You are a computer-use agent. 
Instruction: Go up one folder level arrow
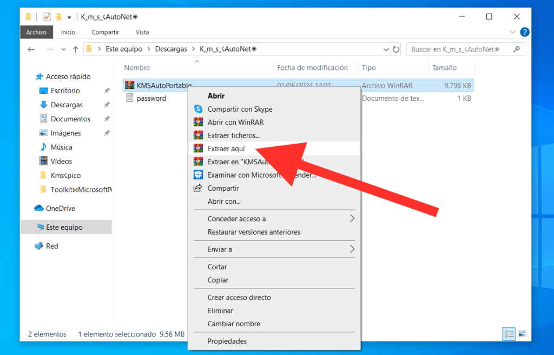[x=76, y=49]
